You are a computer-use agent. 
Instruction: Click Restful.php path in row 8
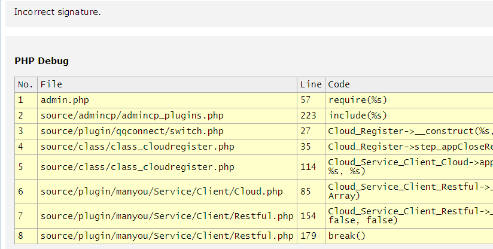pyautogui.click(x=167, y=236)
